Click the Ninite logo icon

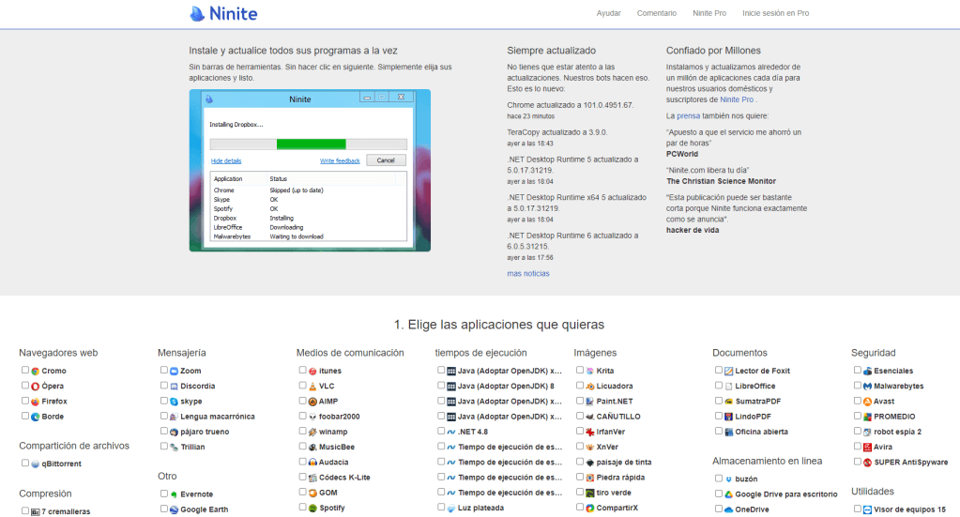coord(196,13)
